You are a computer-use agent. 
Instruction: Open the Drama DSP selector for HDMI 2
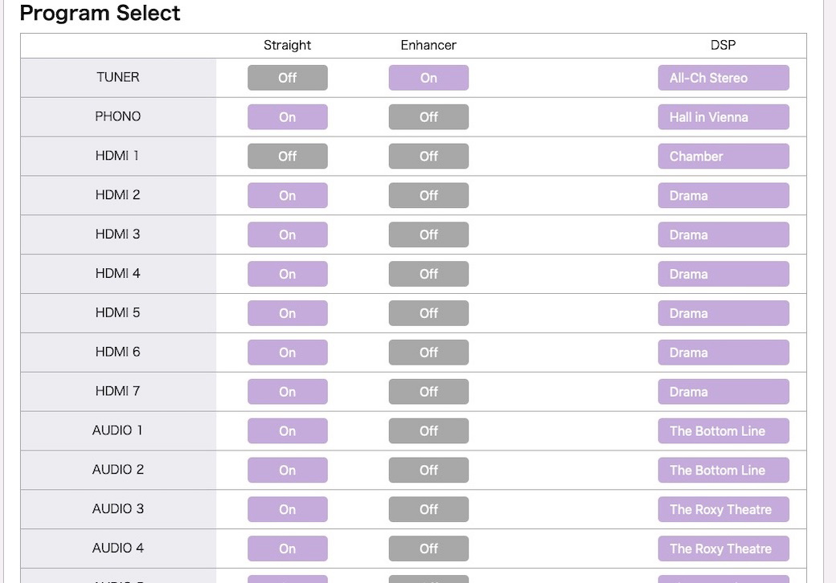pos(723,195)
